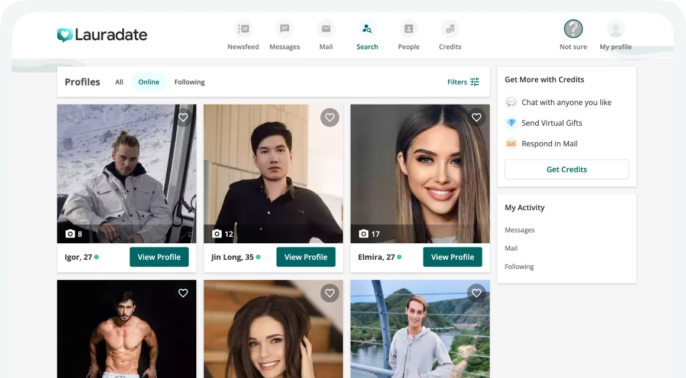
Task: Switch to the Following profiles tab
Action: [x=189, y=82]
